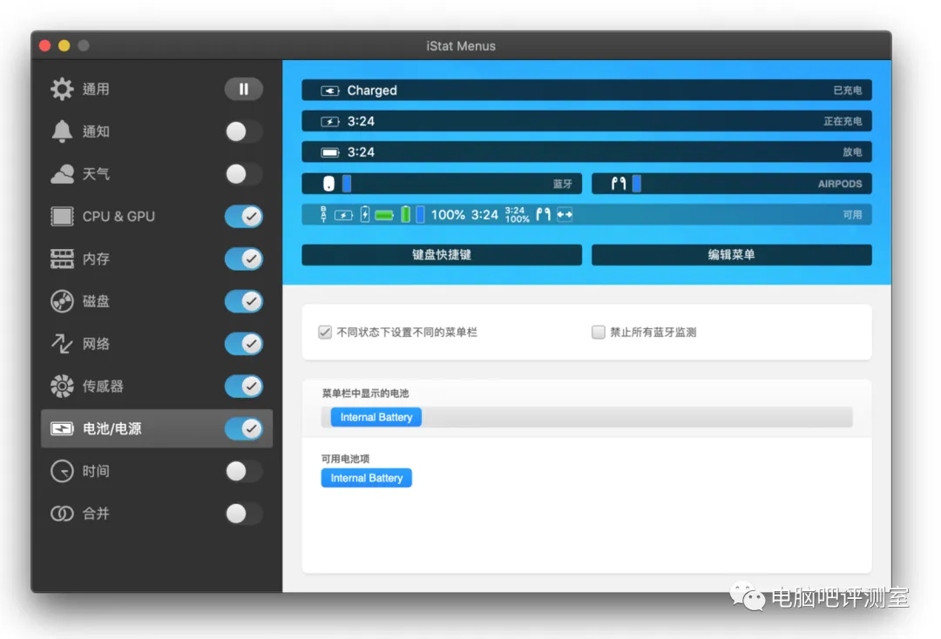941x639 pixels.
Task: Click the charging battery icon in the 正在充电 row
Action: click(x=329, y=122)
